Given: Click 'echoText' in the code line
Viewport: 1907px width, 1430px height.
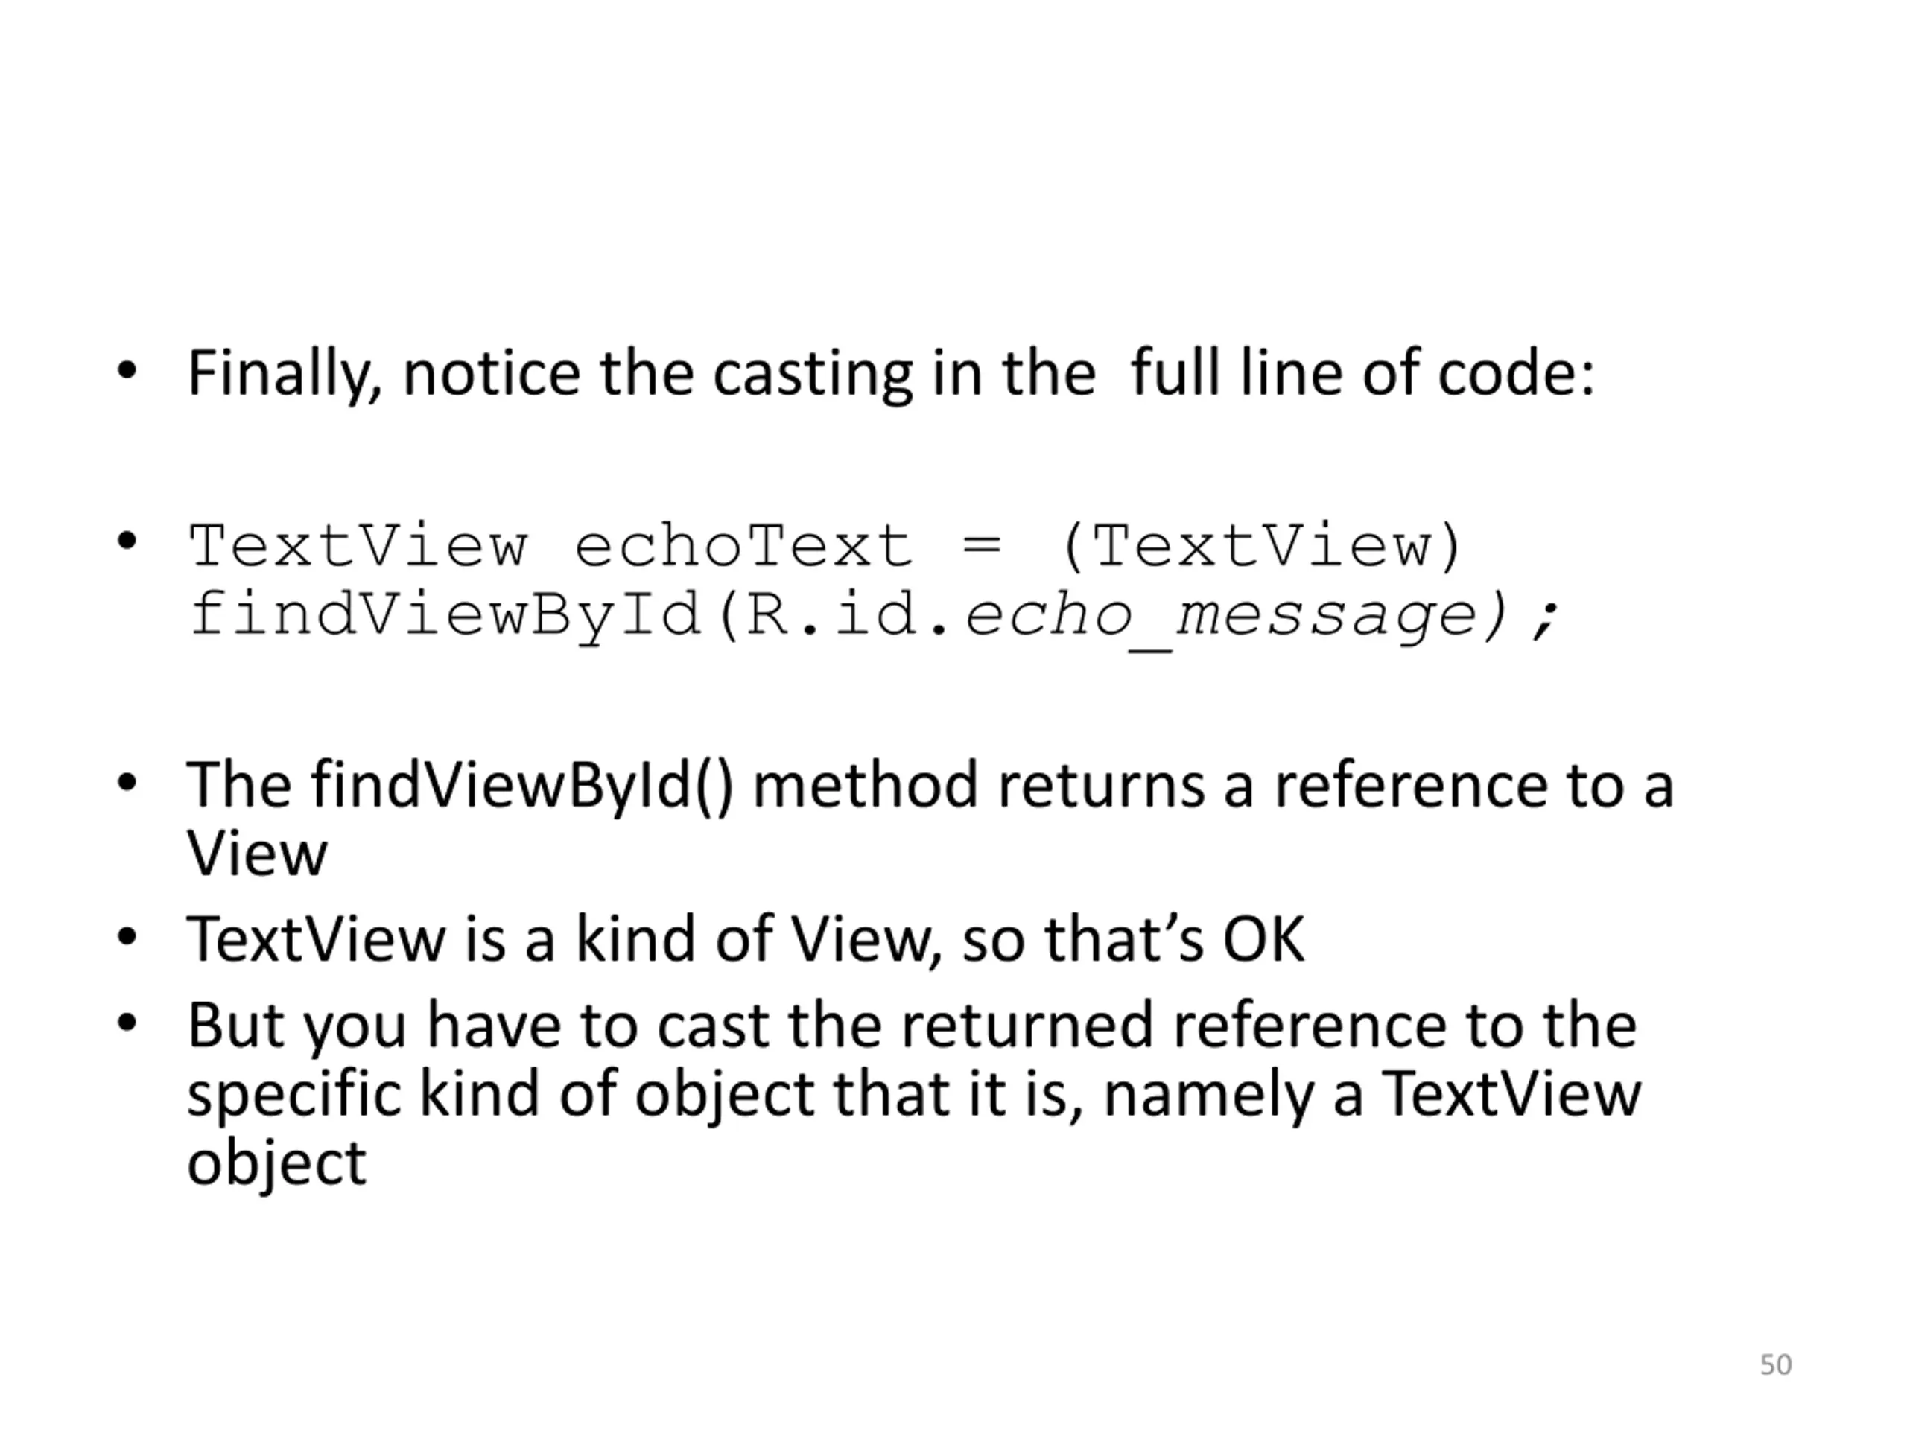Looking at the screenshot, I should point(743,546).
